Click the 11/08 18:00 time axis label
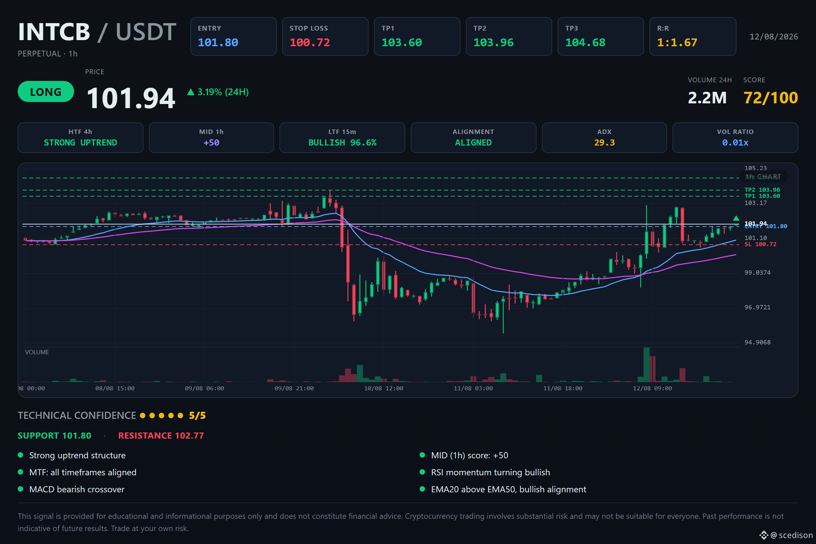 tap(563, 389)
